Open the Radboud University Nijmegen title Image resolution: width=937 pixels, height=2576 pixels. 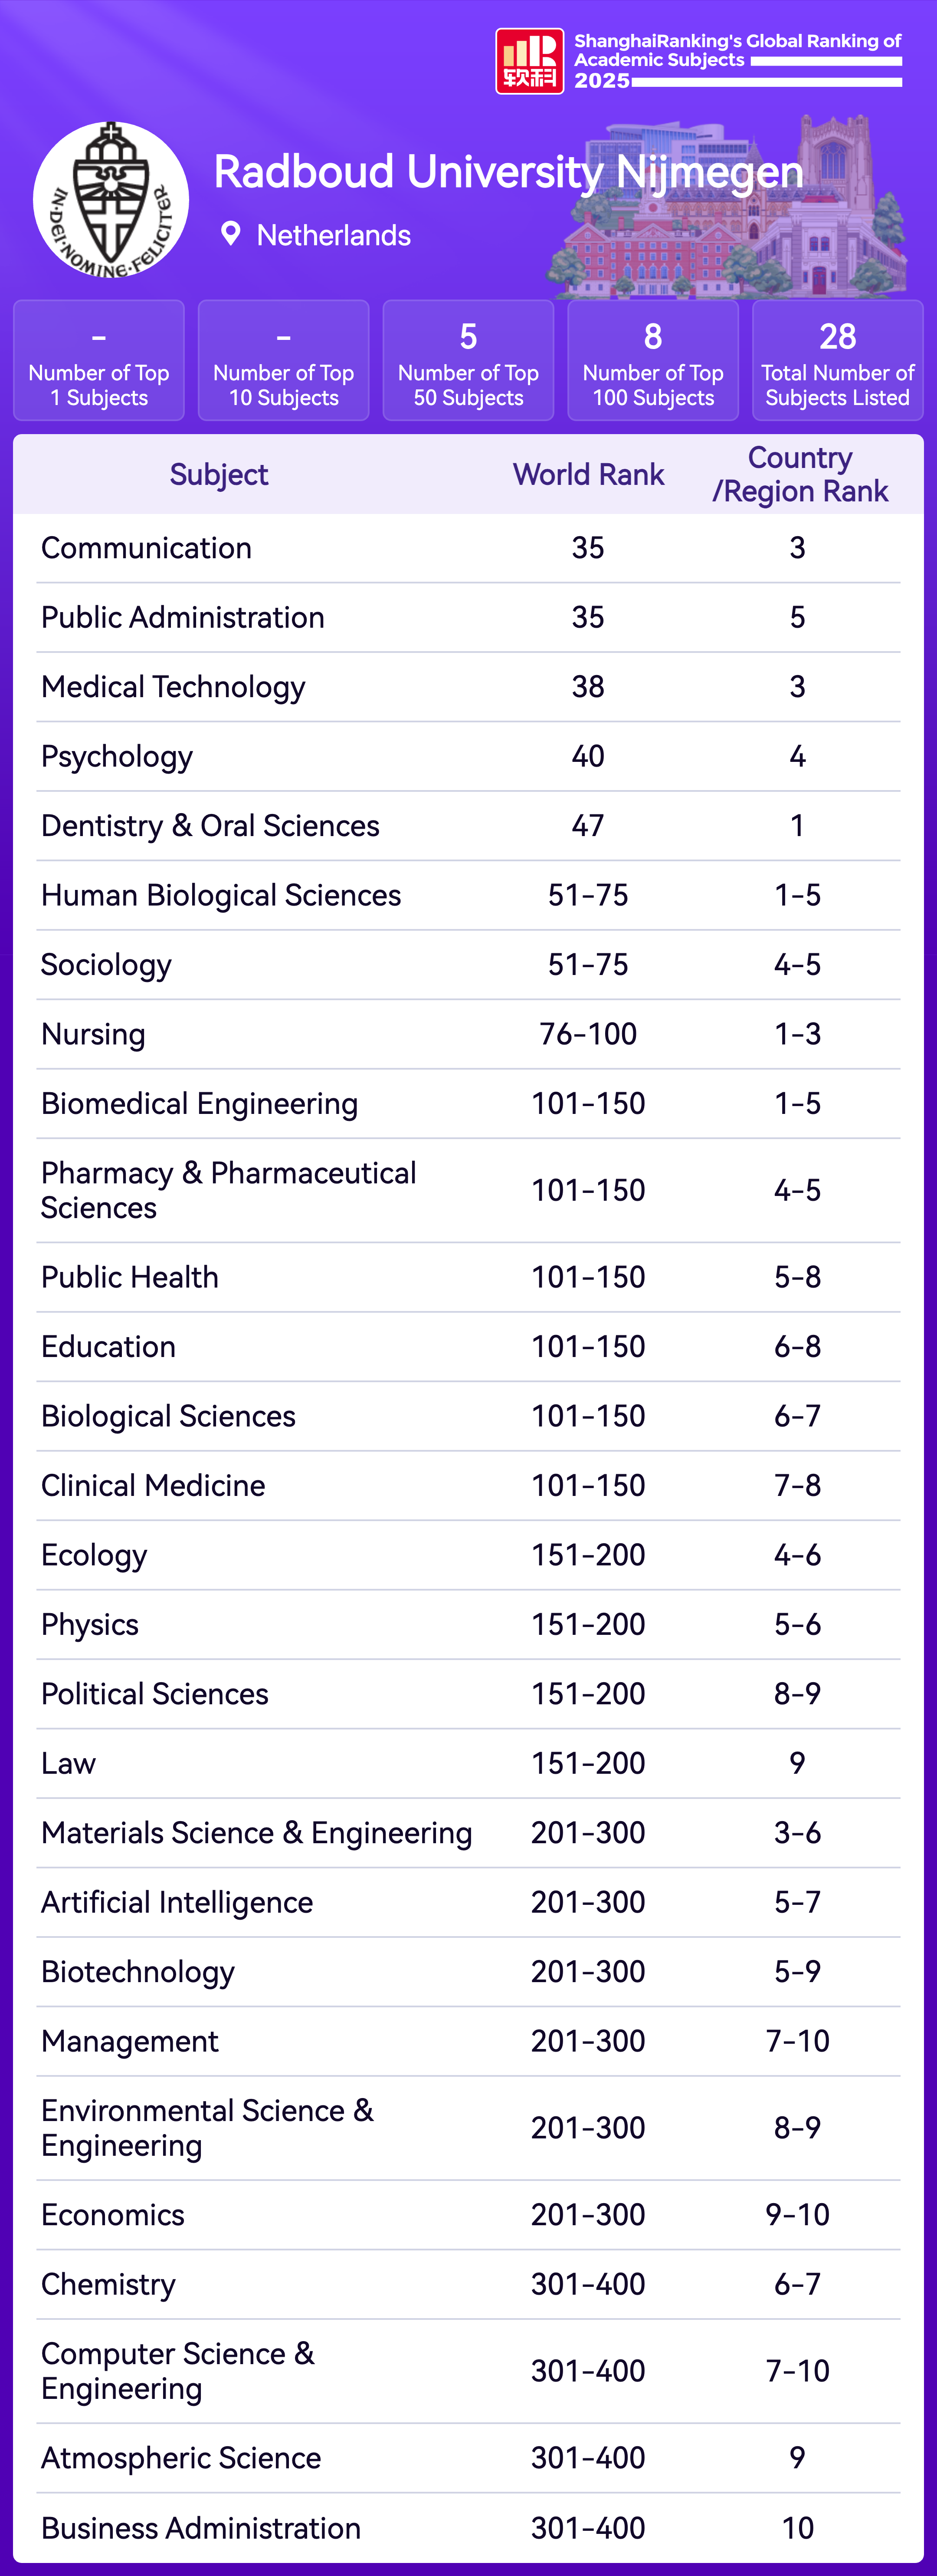508,172
